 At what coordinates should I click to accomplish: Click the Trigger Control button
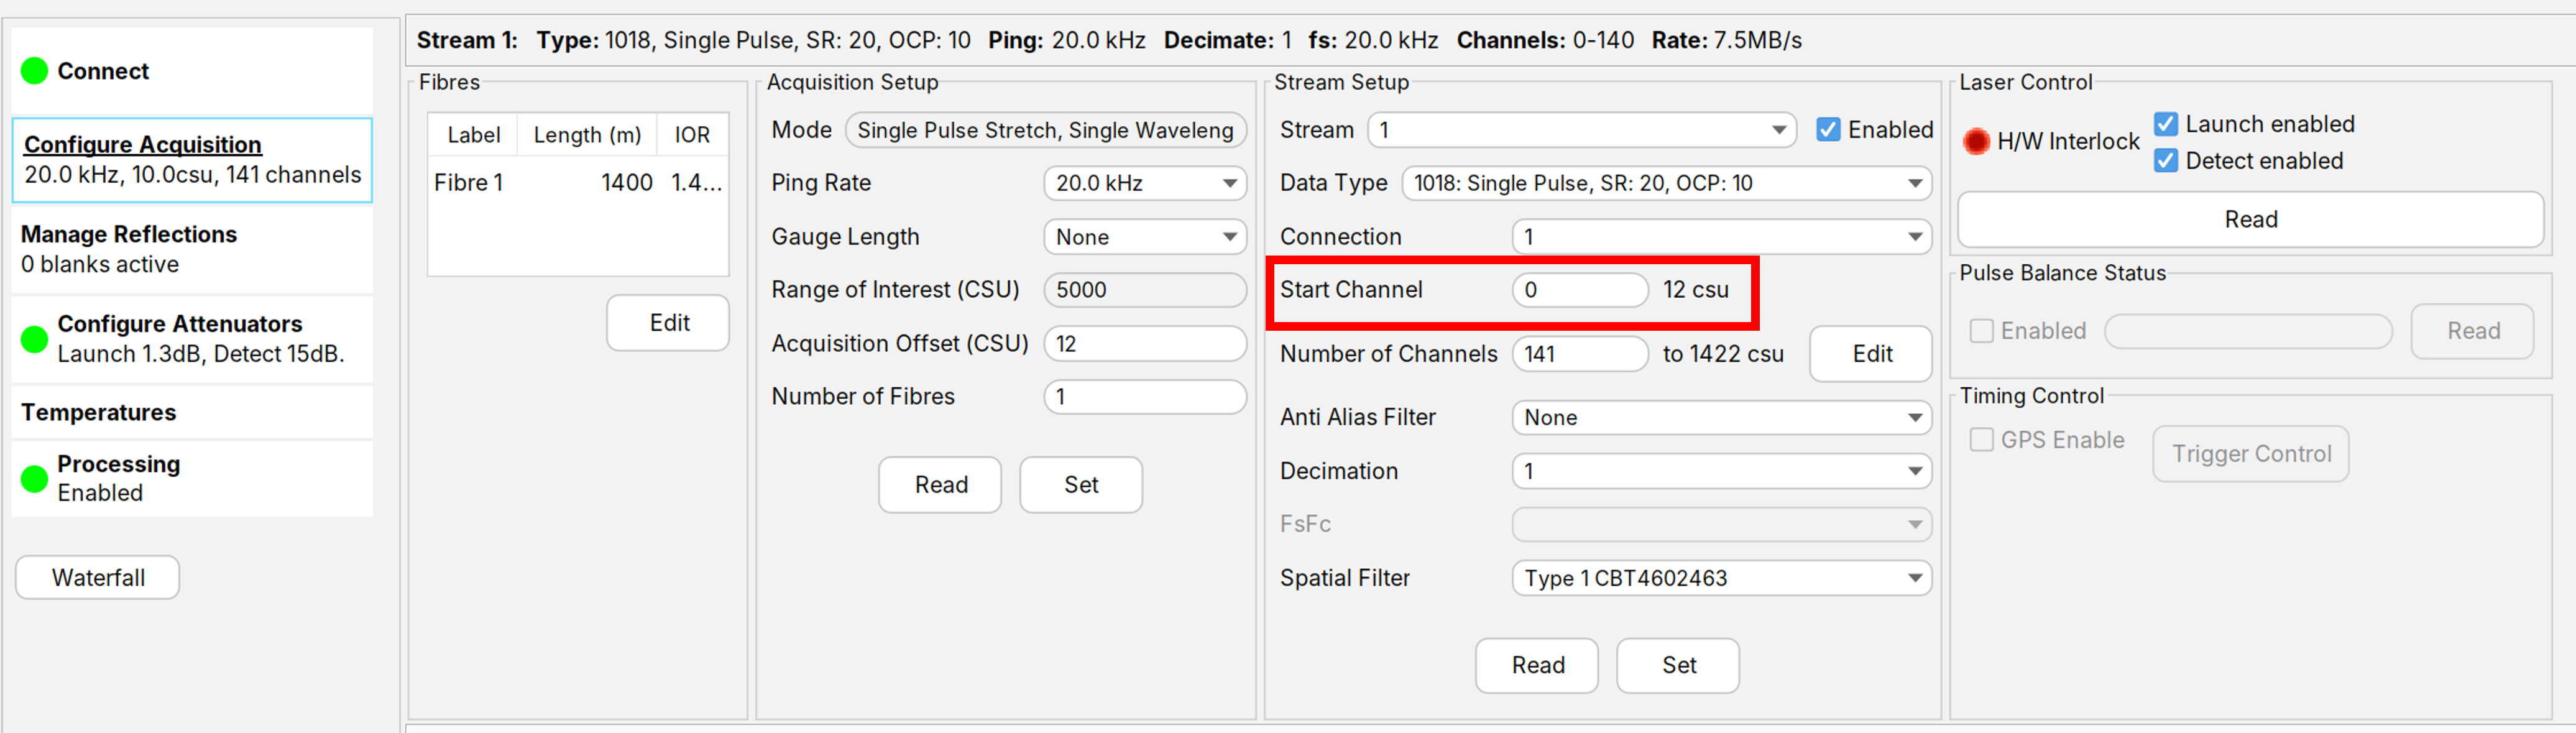coord(2250,453)
